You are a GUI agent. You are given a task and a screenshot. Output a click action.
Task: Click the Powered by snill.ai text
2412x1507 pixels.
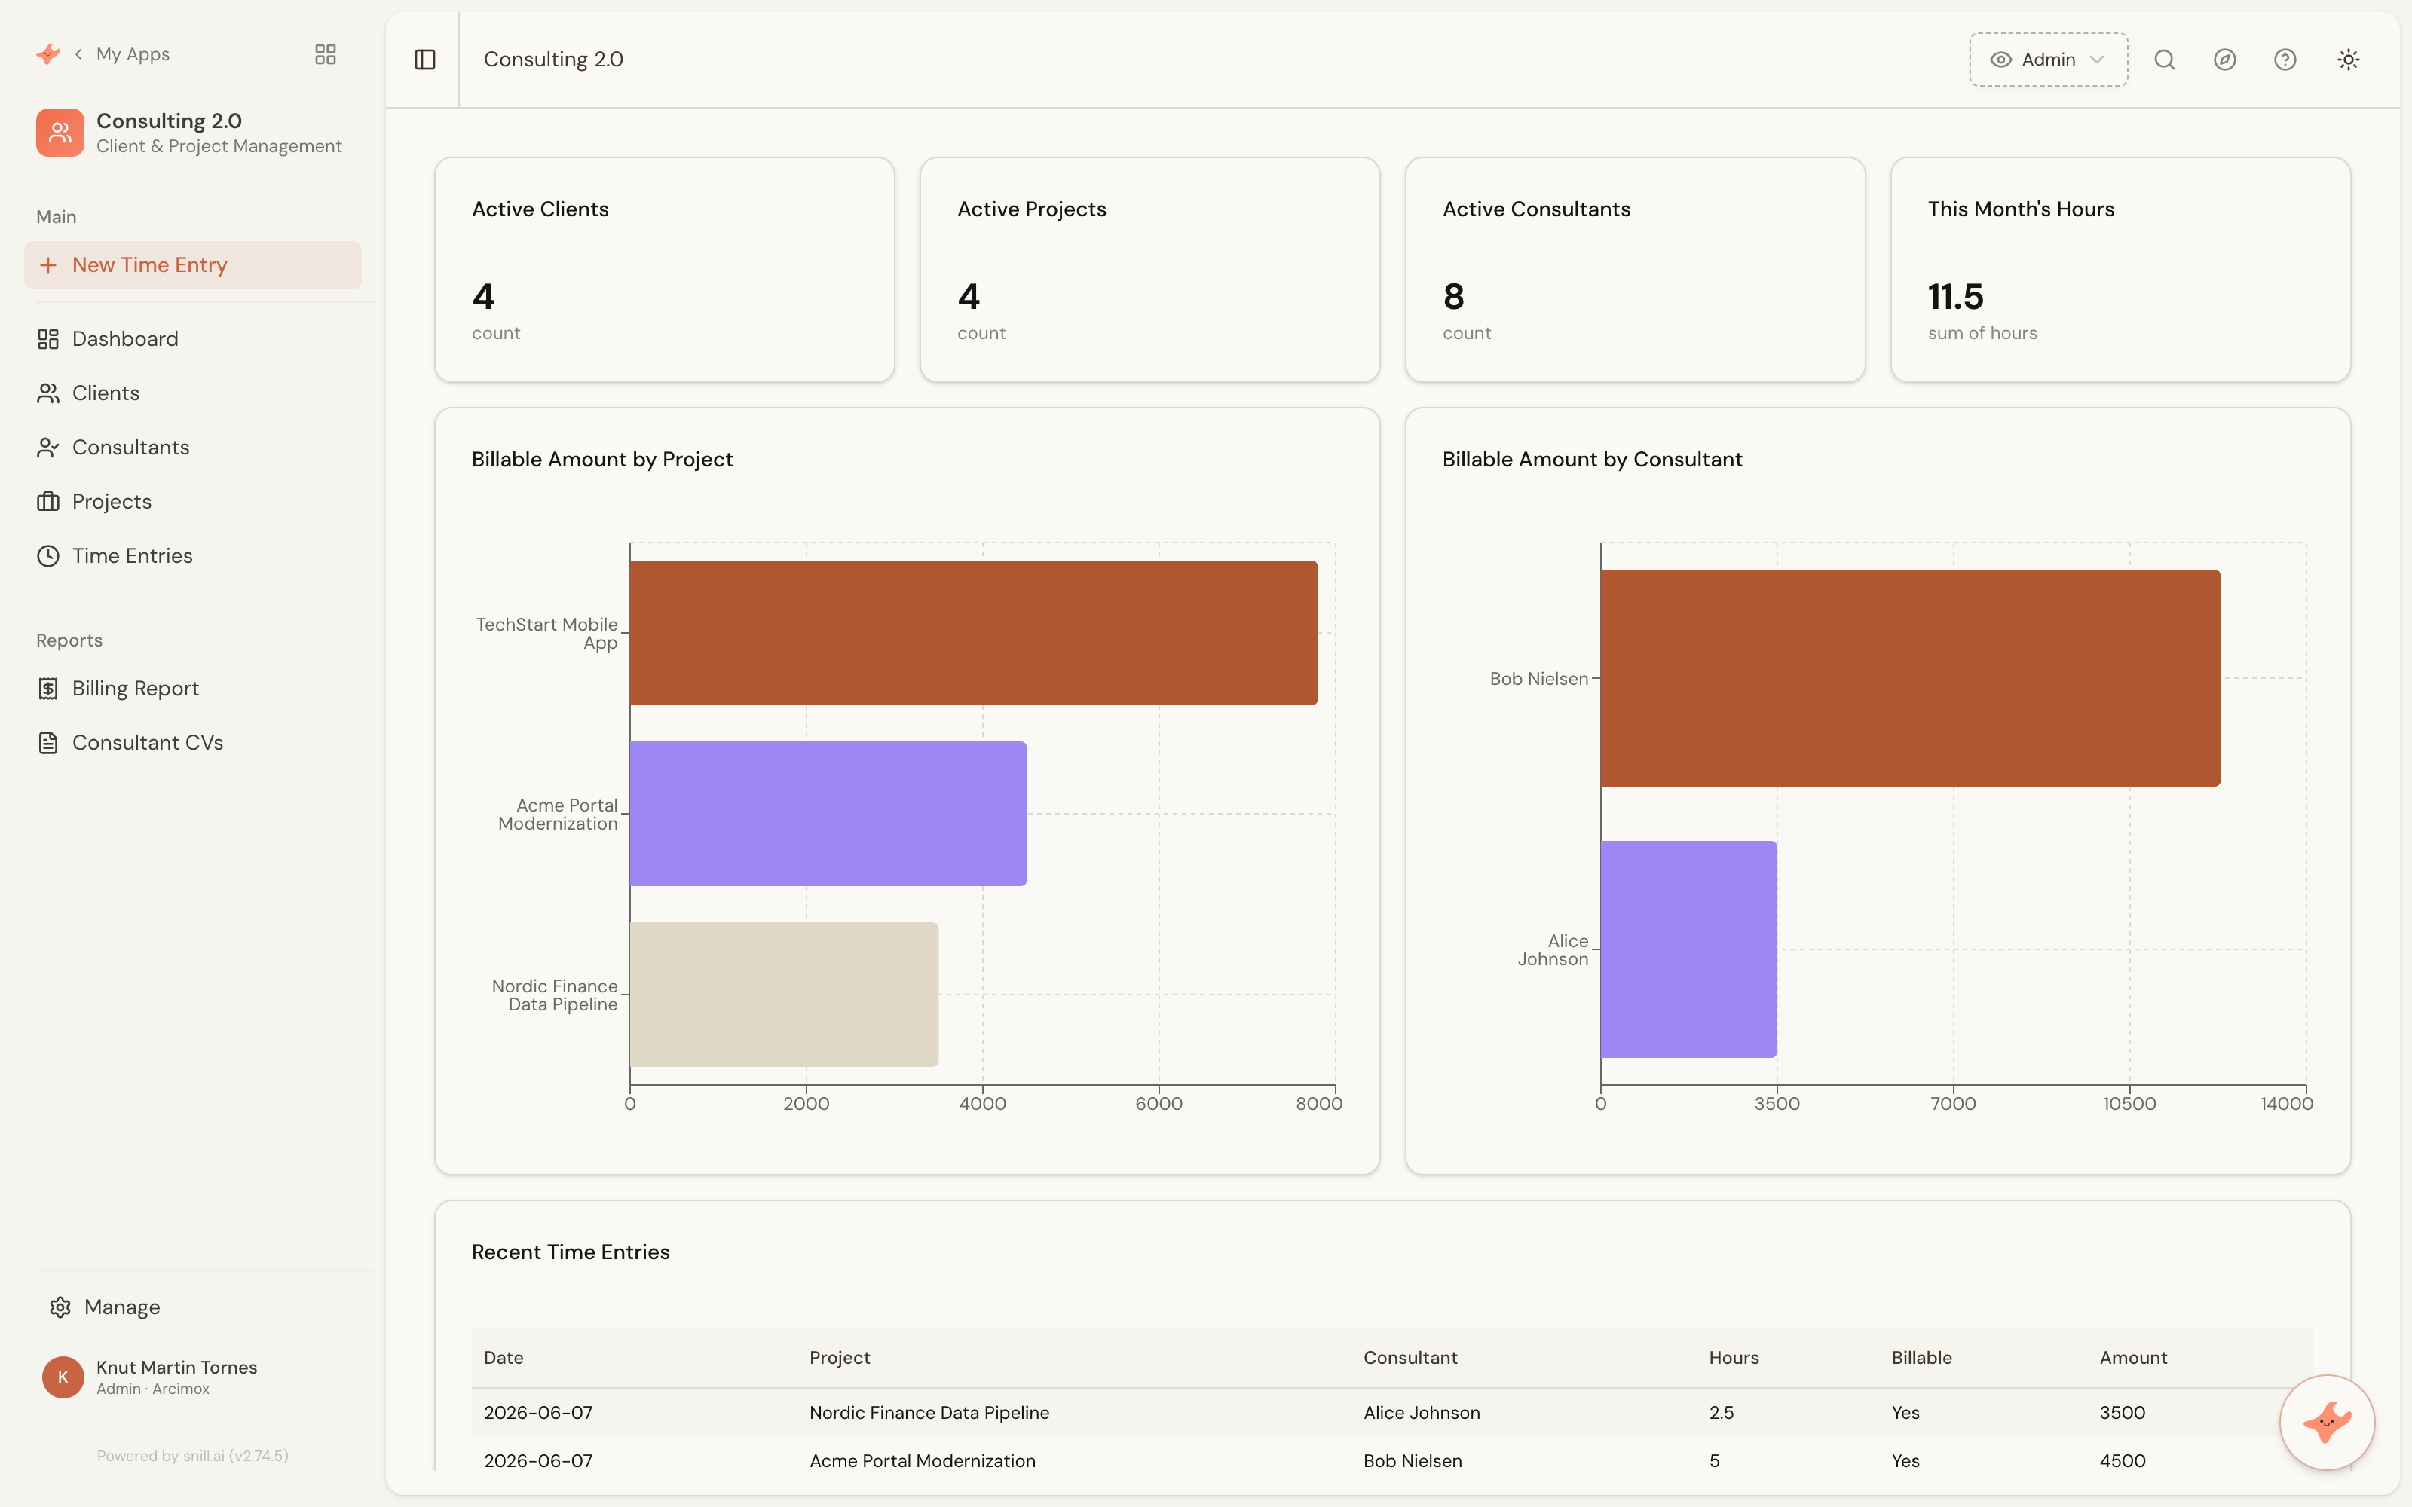tap(192, 1455)
